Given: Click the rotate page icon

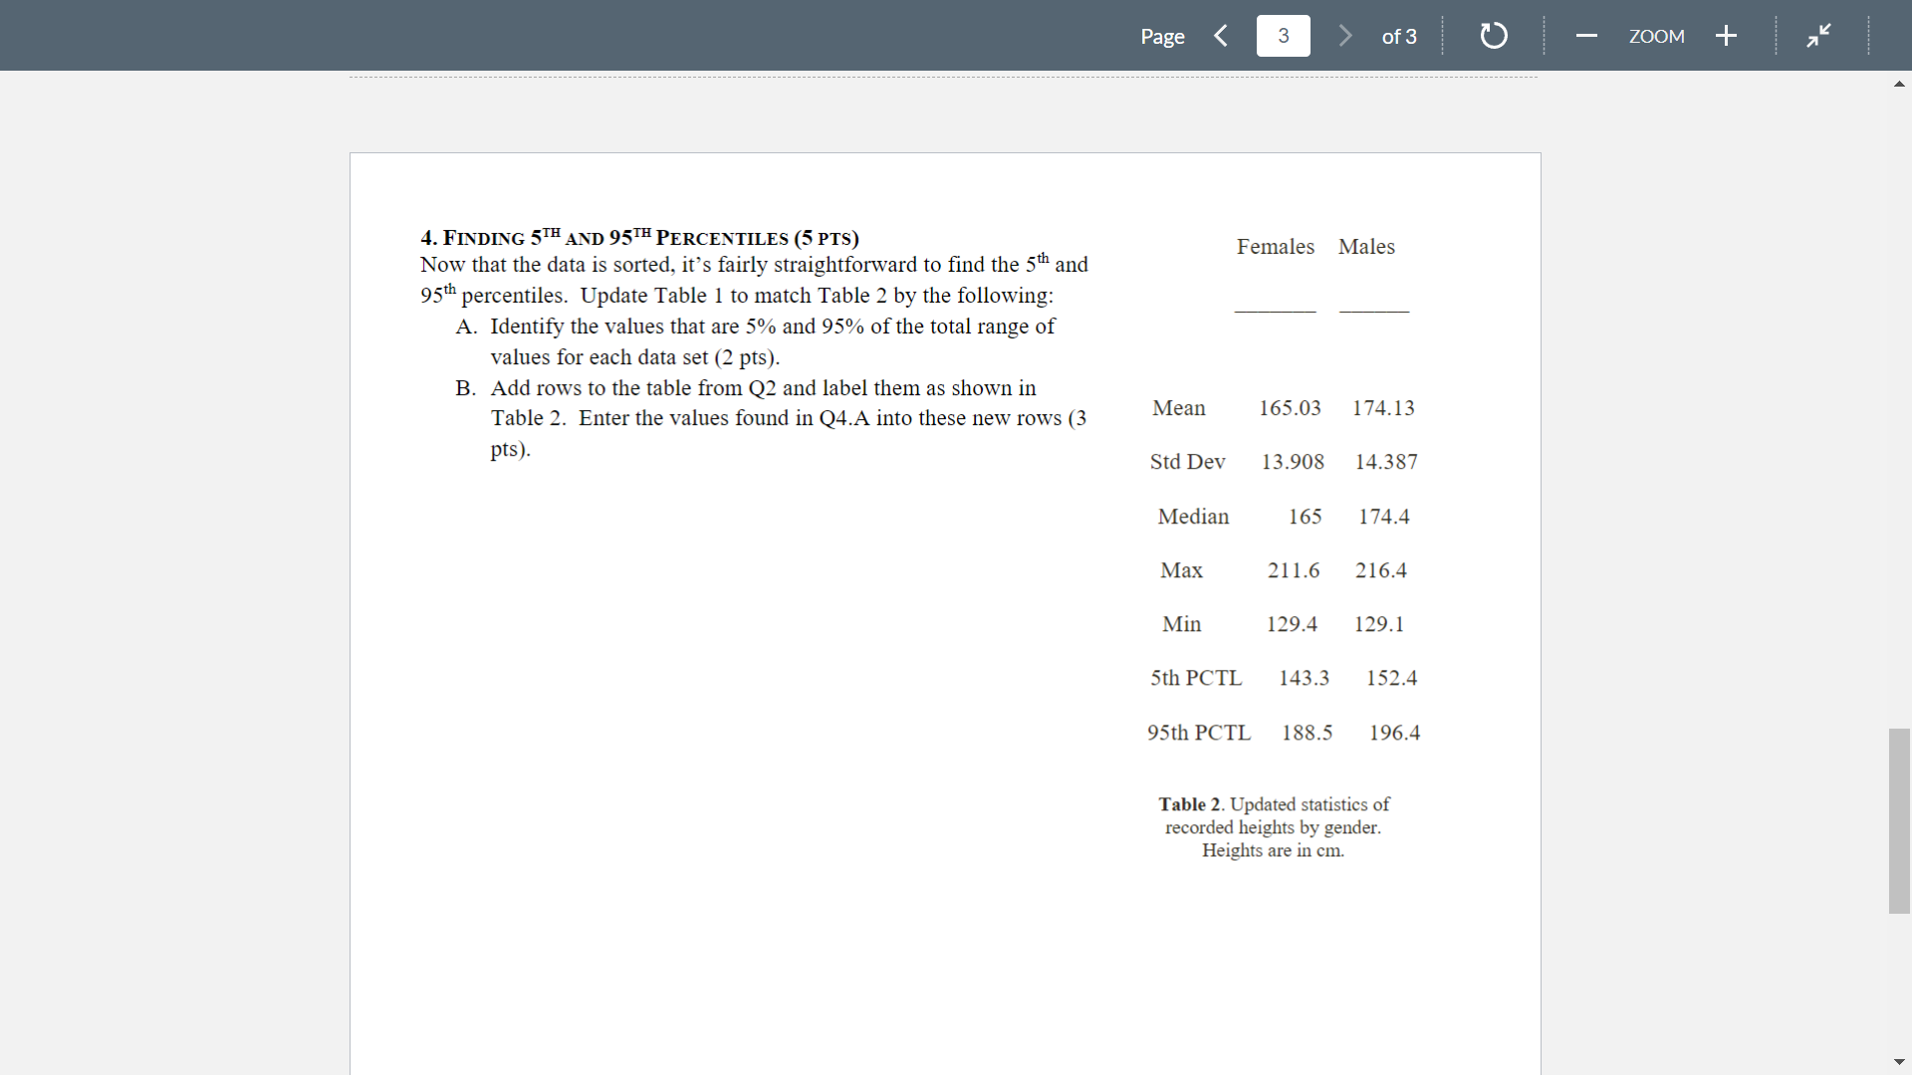Looking at the screenshot, I should 1493,36.
